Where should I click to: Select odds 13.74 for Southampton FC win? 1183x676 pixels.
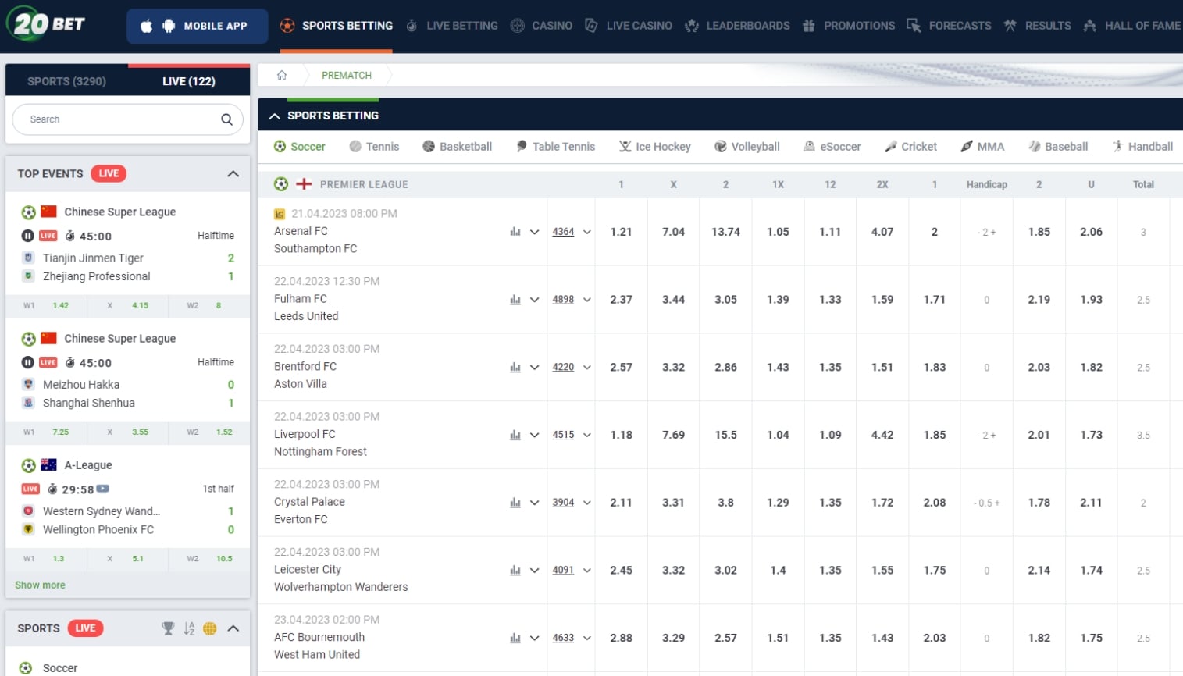726,232
